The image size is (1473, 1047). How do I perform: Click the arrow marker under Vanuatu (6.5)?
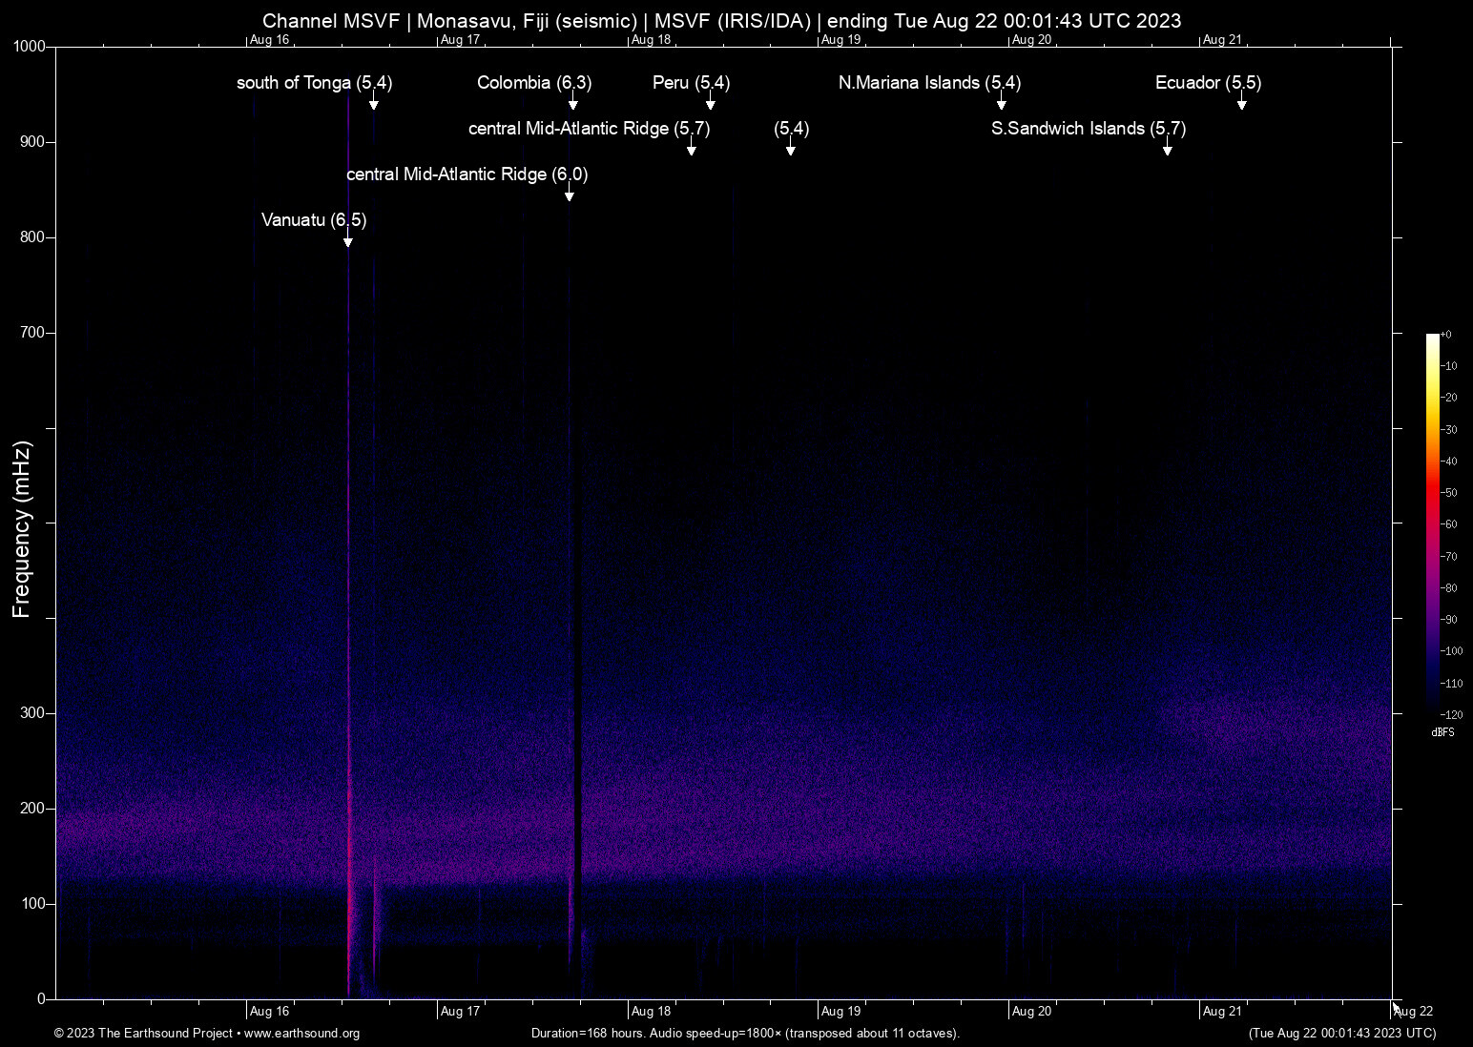point(348,242)
